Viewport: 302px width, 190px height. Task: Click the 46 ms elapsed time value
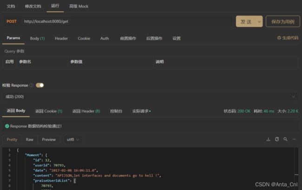click(269, 111)
